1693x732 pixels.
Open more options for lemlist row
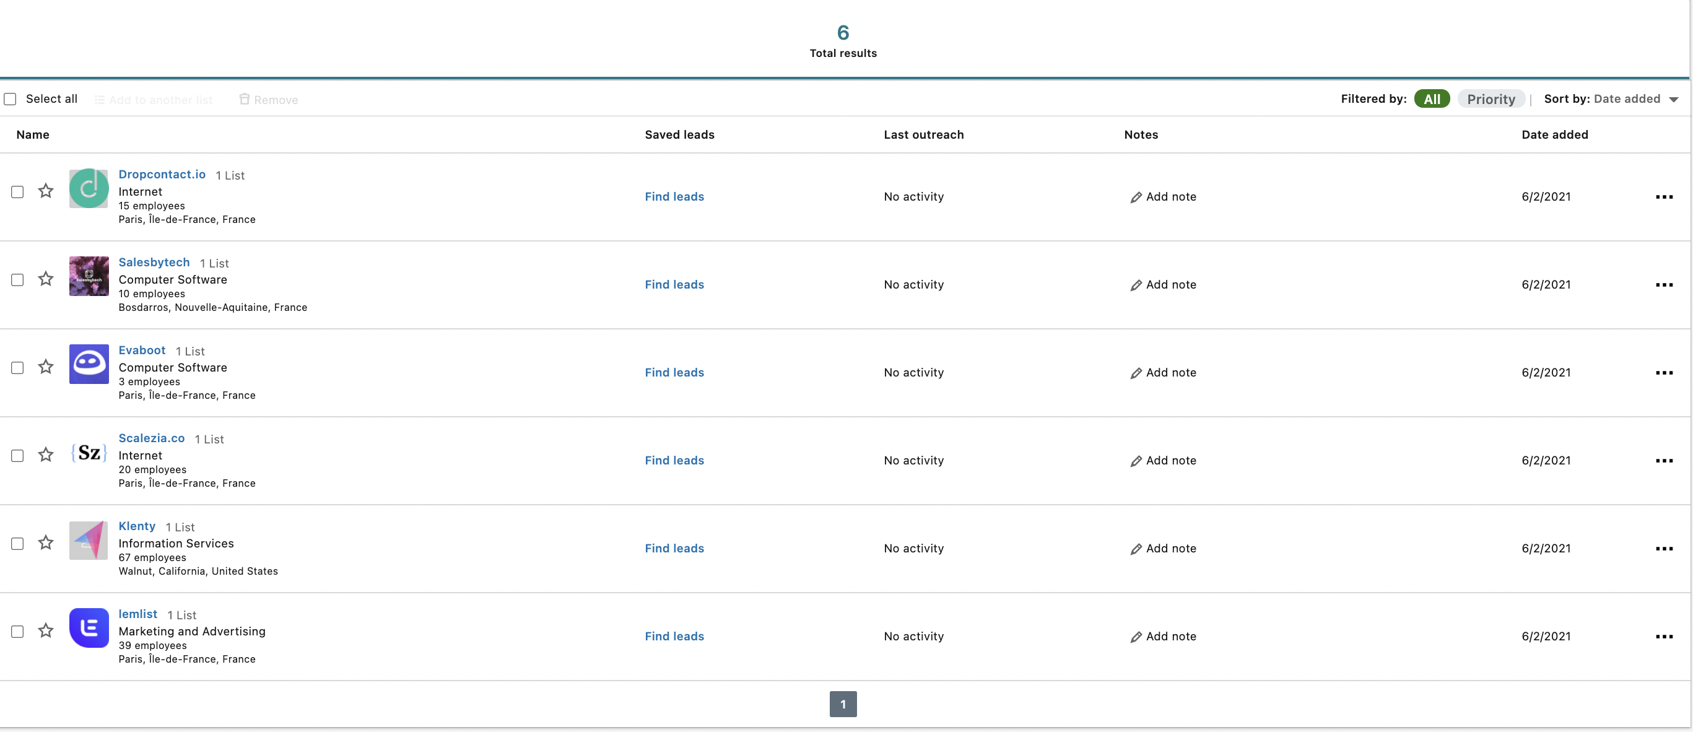[1664, 637]
